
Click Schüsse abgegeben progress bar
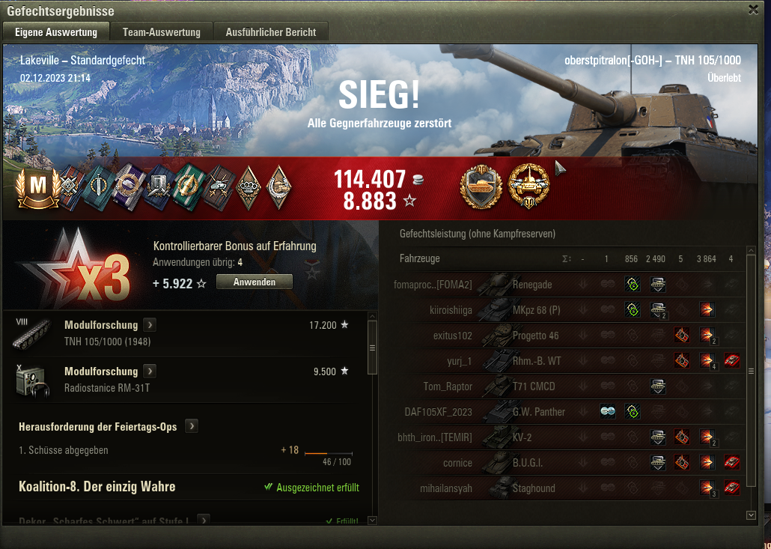329,453
